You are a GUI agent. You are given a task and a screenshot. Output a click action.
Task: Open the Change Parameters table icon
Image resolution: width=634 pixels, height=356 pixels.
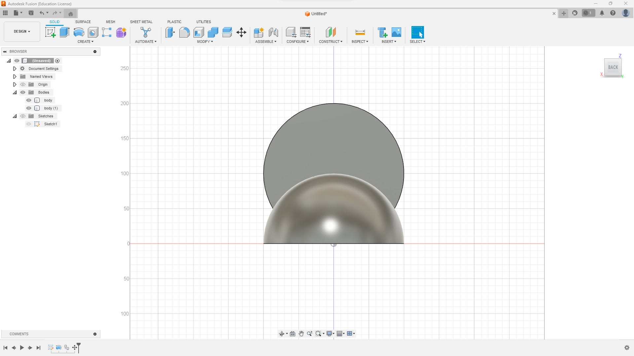[x=305, y=32]
